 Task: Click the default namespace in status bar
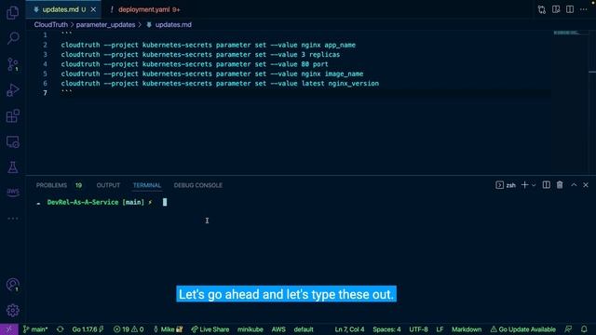304,329
